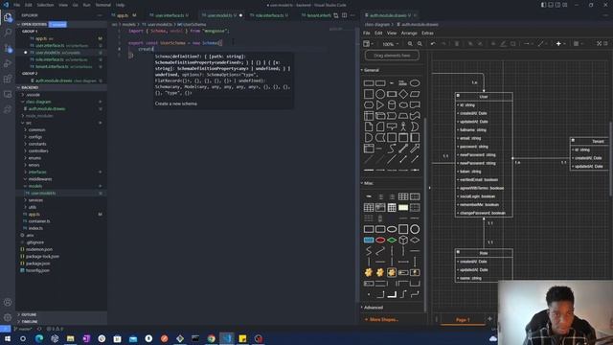Viewport: 613px width, 345px height.
Task: Click the split editor icon in tab bar
Action: point(344,15)
